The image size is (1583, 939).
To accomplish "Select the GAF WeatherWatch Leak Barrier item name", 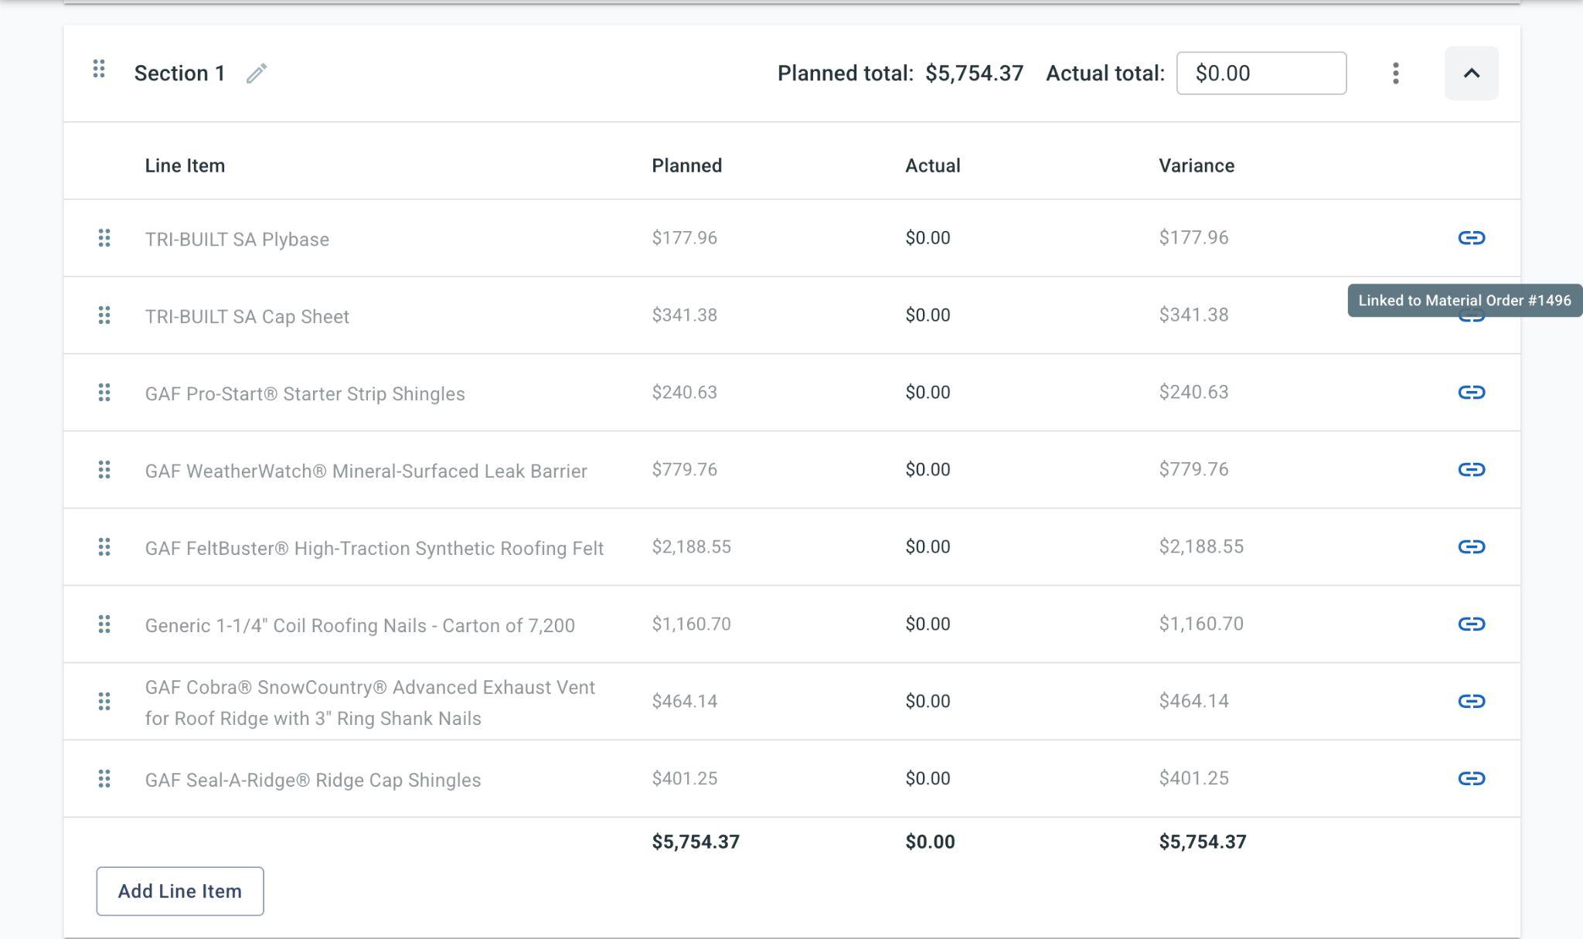I will coord(366,471).
